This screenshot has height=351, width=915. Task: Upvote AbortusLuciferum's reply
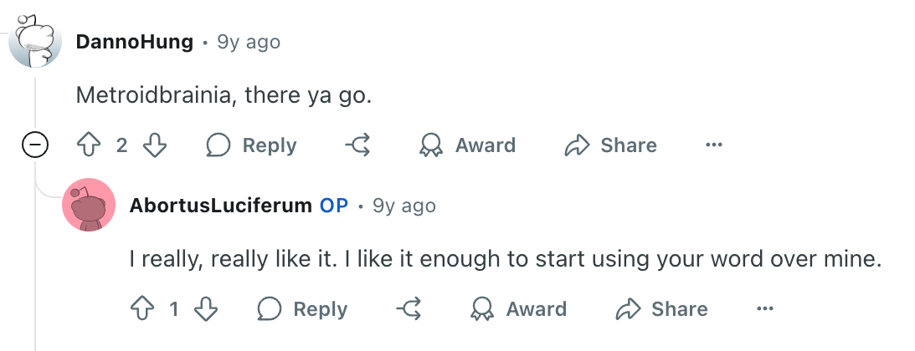click(x=142, y=309)
